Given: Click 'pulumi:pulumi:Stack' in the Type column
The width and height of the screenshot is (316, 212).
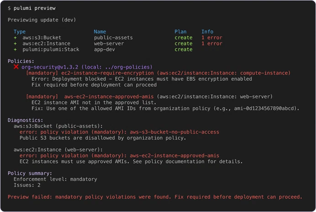Looking at the screenshot, I should [x=51, y=50].
